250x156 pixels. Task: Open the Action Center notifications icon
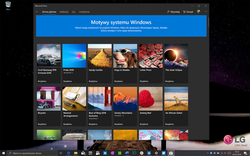click(x=245, y=153)
